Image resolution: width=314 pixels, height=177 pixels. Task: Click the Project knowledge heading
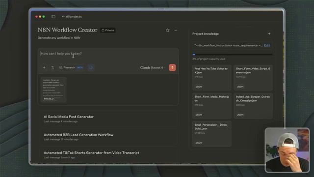[x=206, y=34]
